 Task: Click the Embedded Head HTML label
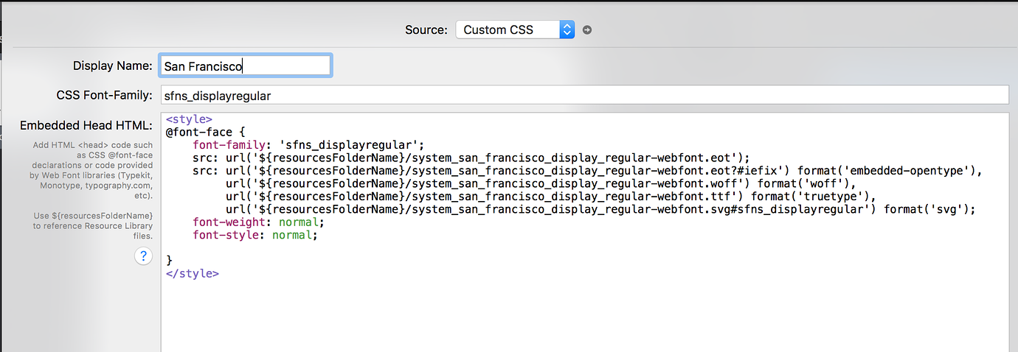[x=86, y=125]
